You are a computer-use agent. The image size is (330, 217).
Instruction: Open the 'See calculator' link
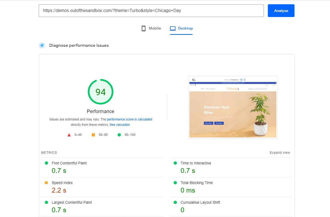pos(120,125)
